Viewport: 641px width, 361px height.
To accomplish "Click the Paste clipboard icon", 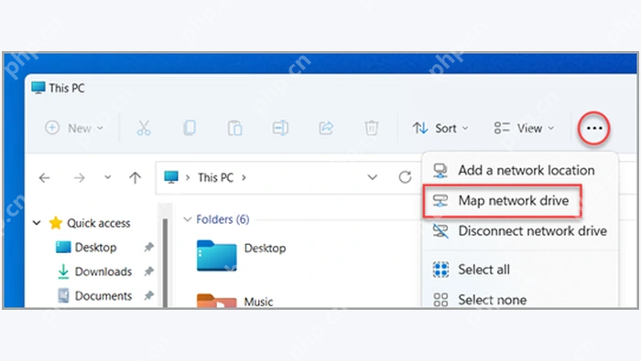I will 234,128.
